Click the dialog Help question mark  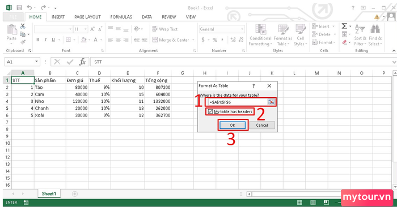point(254,86)
